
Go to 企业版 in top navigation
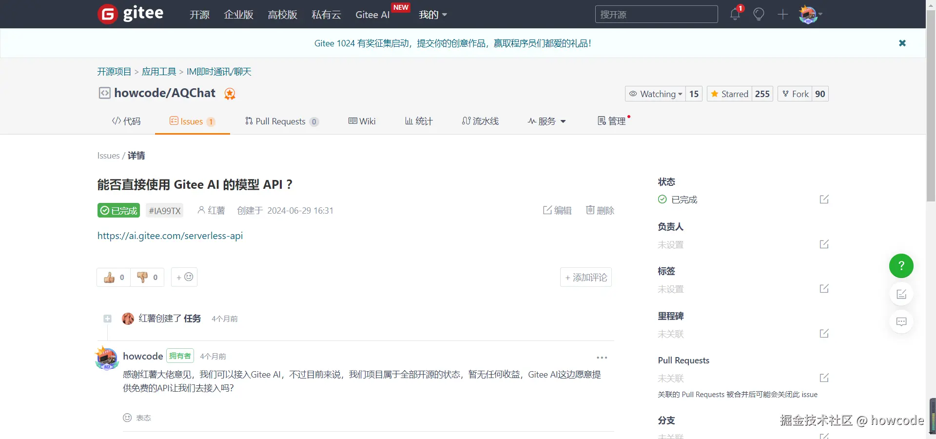238,15
